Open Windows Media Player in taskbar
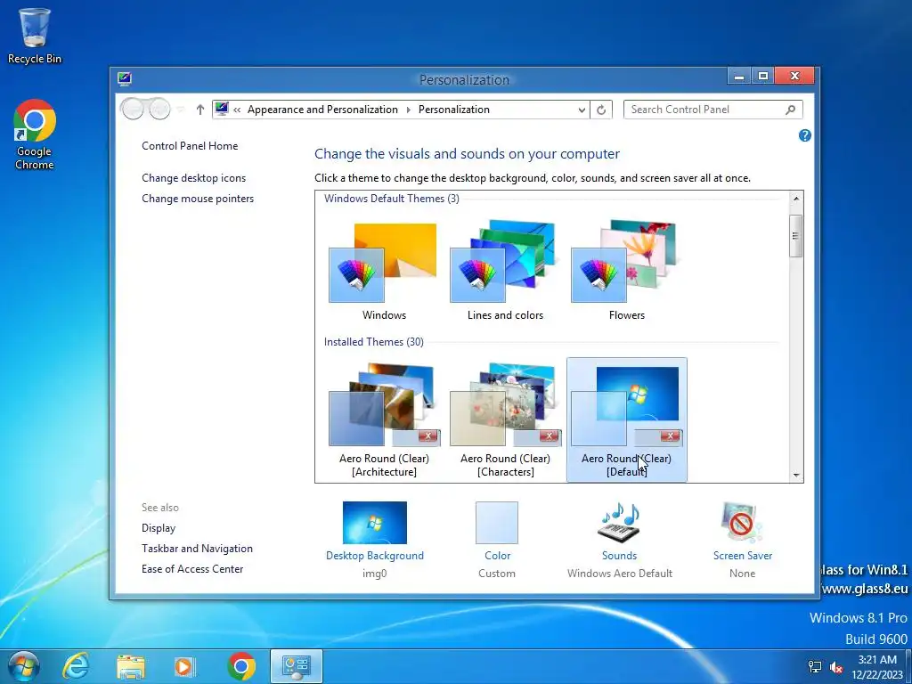912x684 pixels. click(x=185, y=666)
